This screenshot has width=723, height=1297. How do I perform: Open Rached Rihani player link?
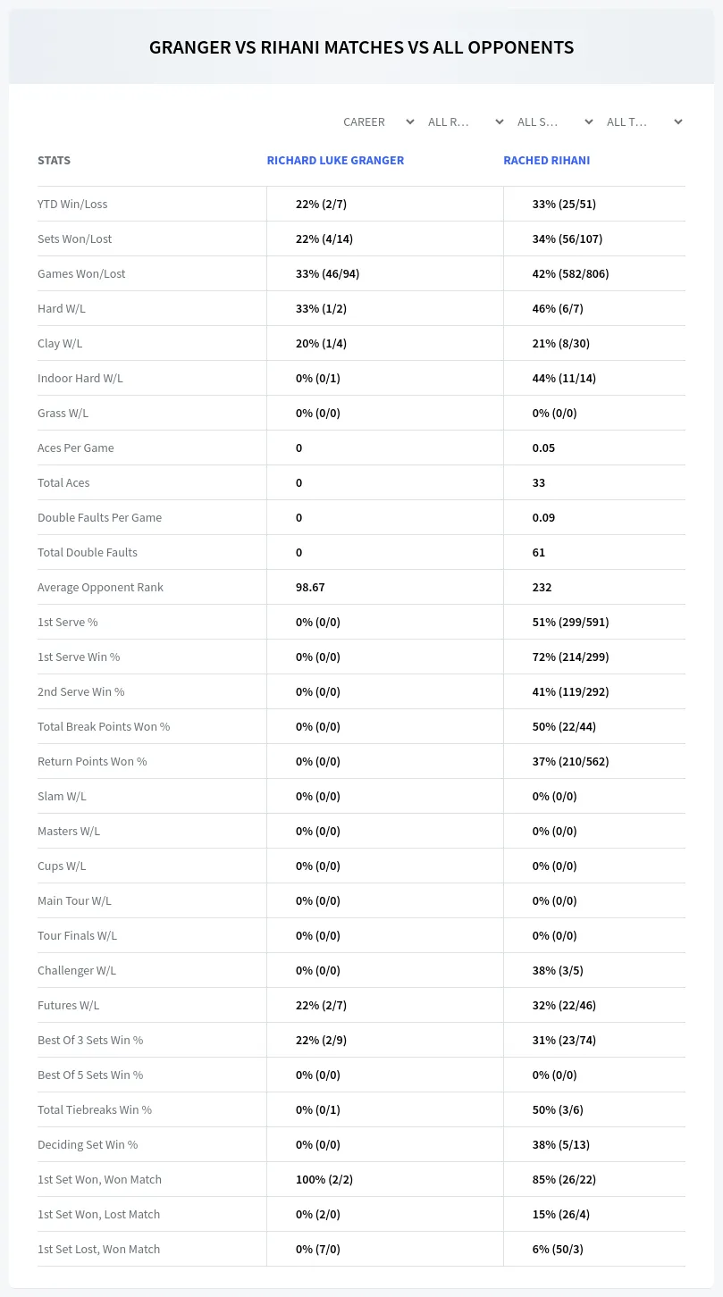coord(546,161)
